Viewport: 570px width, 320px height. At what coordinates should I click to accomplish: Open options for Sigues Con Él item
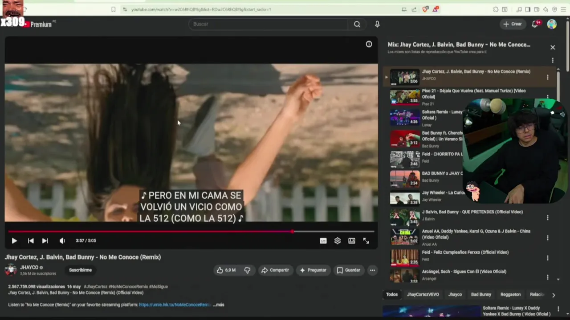coord(547,277)
